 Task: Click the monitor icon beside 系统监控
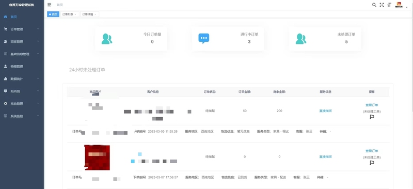[x=6, y=116]
